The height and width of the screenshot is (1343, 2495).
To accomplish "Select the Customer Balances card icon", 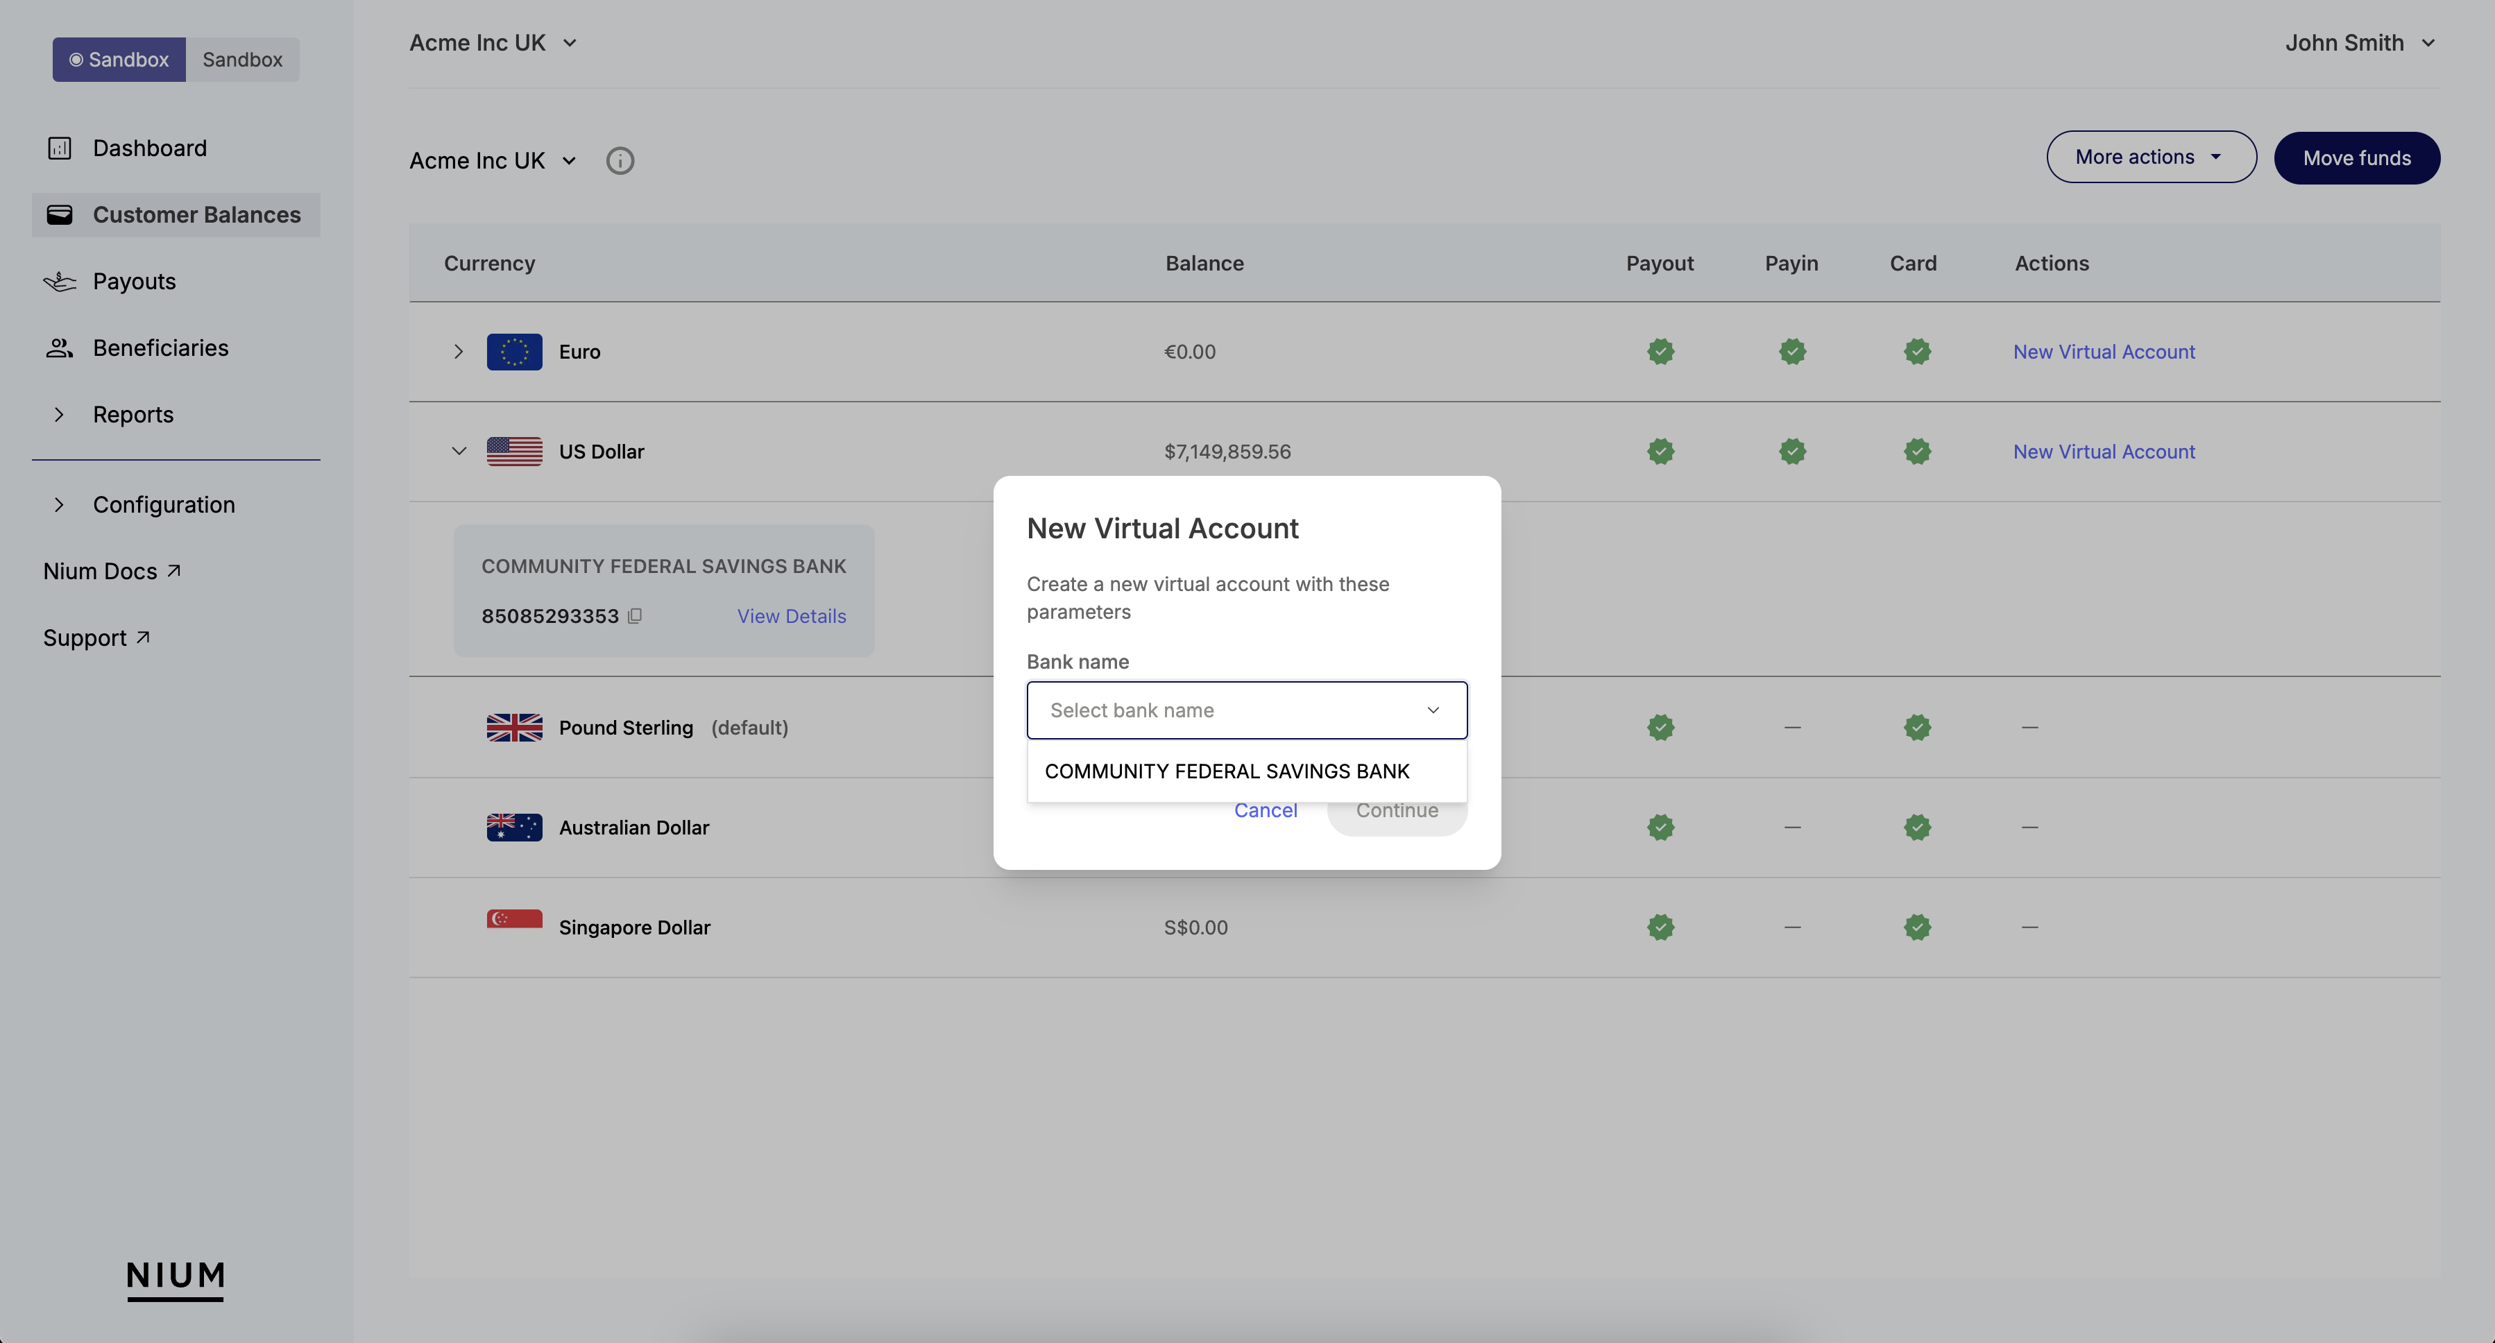I will pos(60,214).
